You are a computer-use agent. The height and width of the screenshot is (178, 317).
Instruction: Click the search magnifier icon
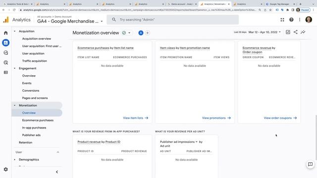[114, 20]
